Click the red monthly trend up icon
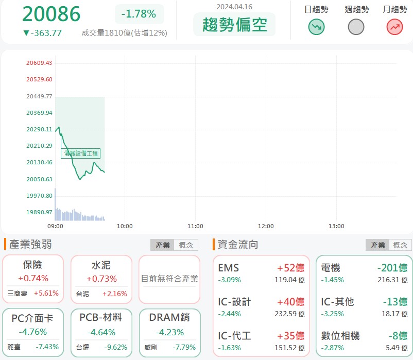The height and width of the screenshot is (360, 413). pyautogui.click(x=394, y=27)
